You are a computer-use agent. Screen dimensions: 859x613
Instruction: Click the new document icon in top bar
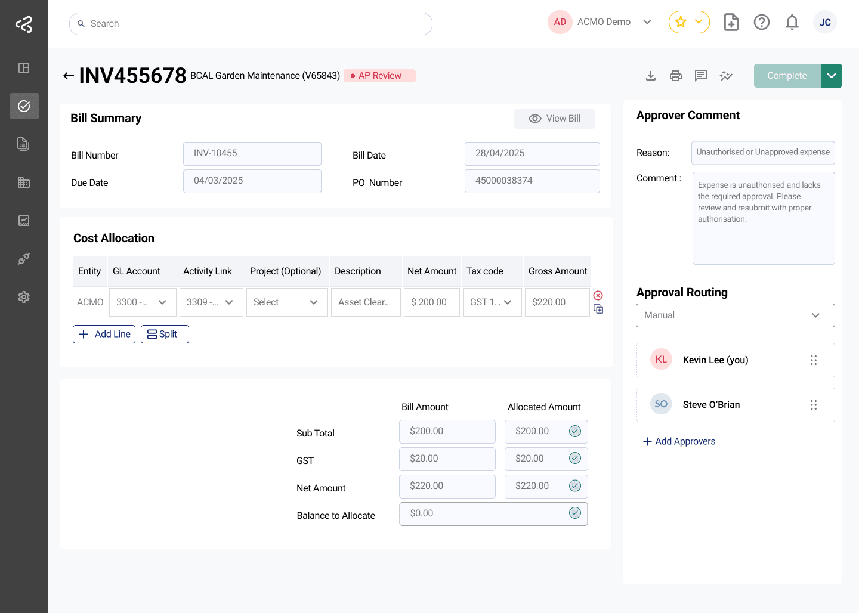731,23
